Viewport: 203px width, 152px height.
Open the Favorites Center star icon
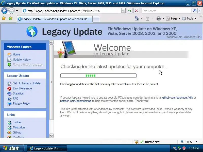(4, 18)
